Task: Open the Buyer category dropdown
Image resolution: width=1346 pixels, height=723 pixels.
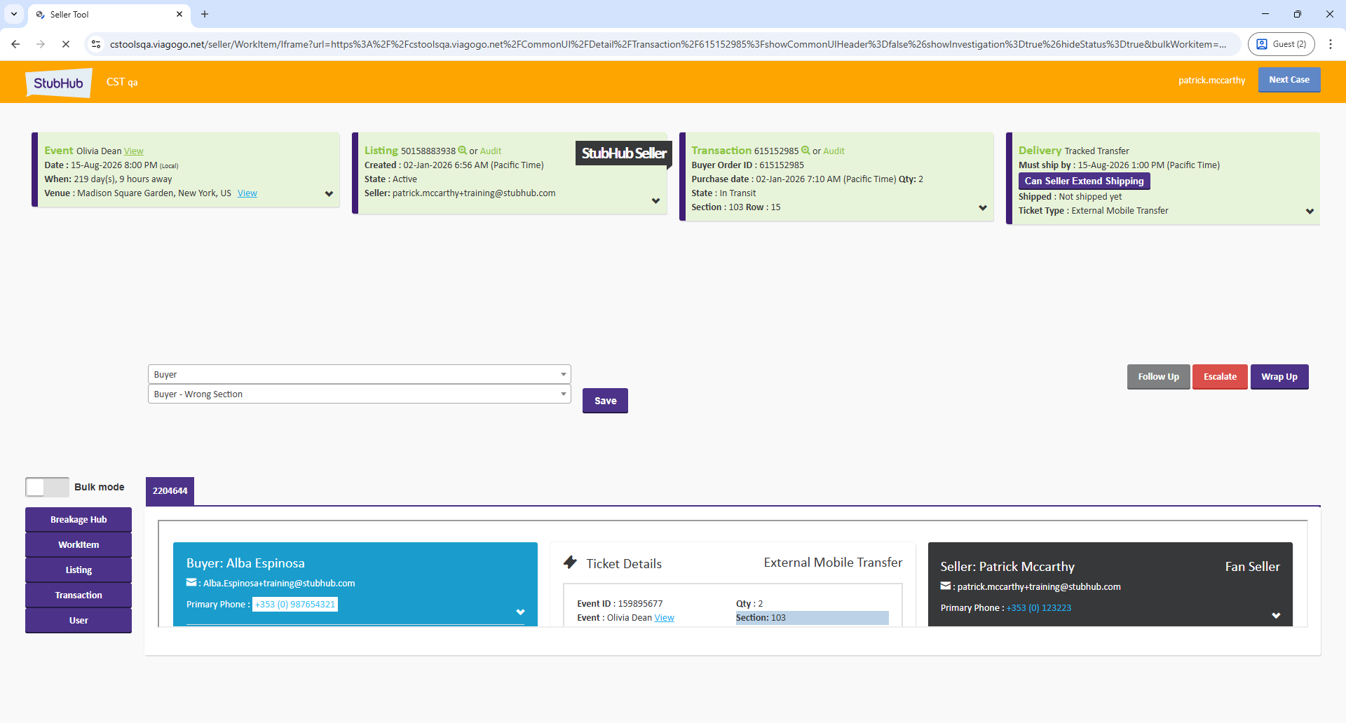Action: coord(359,375)
